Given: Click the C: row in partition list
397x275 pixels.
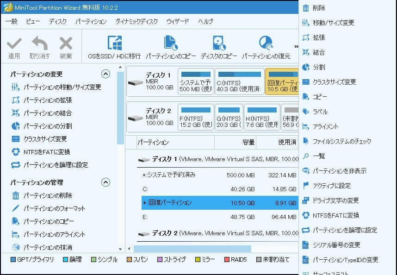Looking at the screenshot, I should 220,189.
